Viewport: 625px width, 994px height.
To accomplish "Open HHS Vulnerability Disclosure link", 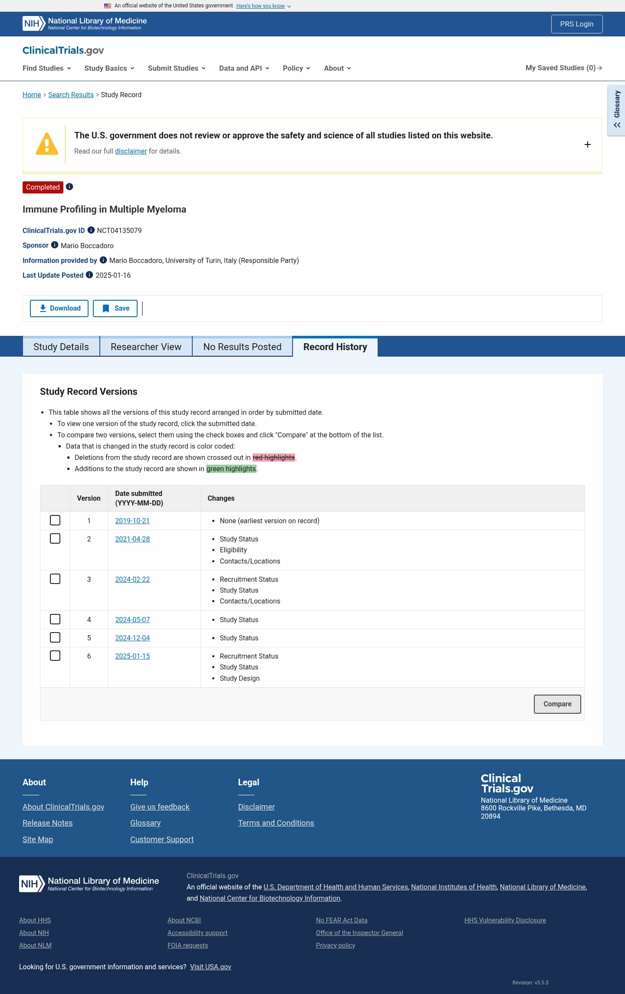I will tap(505, 920).
